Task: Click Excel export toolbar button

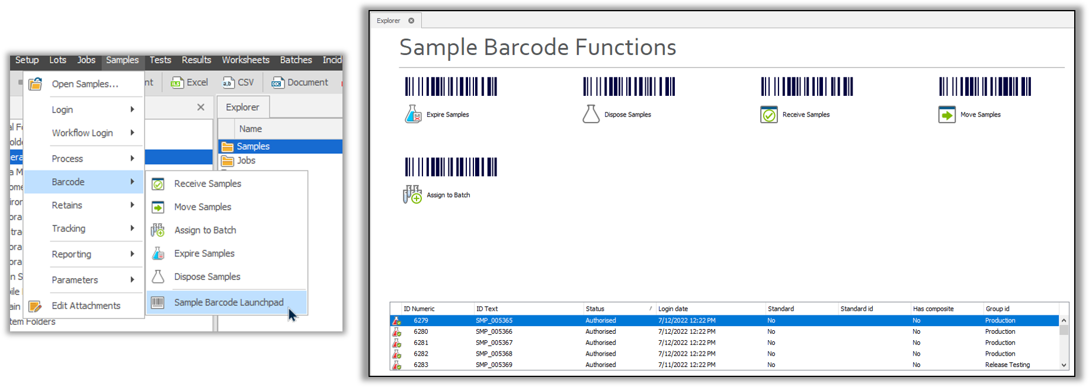Action: click(x=190, y=83)
